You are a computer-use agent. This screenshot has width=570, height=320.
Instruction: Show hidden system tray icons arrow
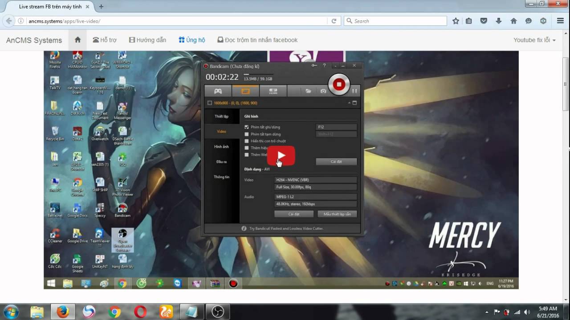coord(487,312)
